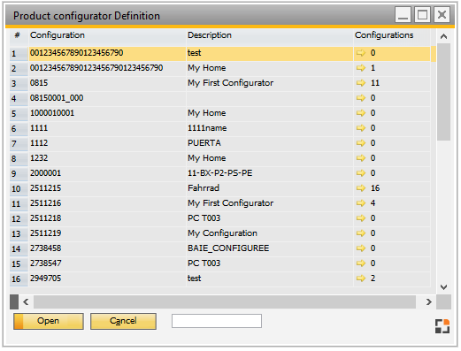
Task: Click My Configuration description cell
Action: pyautogui.click(x=270, y=233)
